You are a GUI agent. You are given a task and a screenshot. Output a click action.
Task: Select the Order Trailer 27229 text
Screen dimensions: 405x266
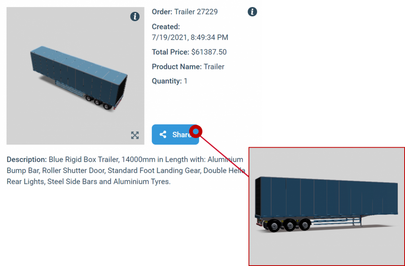coord(185,12)
